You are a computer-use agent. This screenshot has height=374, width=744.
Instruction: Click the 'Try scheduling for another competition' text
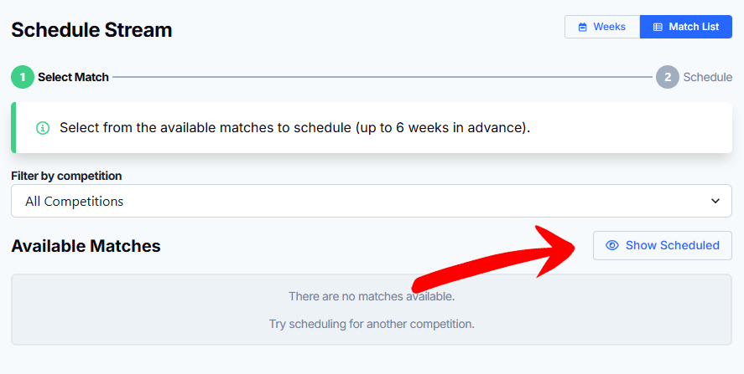(372, 323)
